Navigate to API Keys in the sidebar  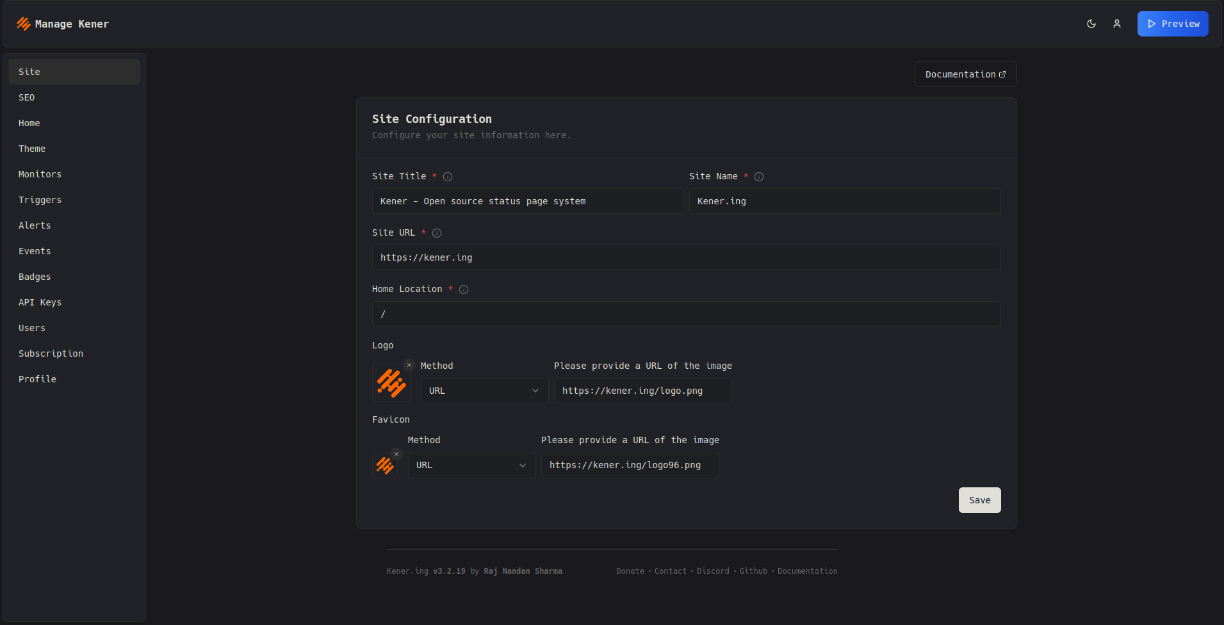[40, 302]
